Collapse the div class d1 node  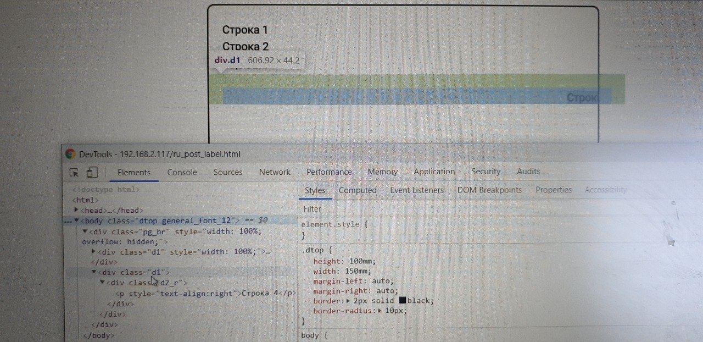click(x=94, y=272)
